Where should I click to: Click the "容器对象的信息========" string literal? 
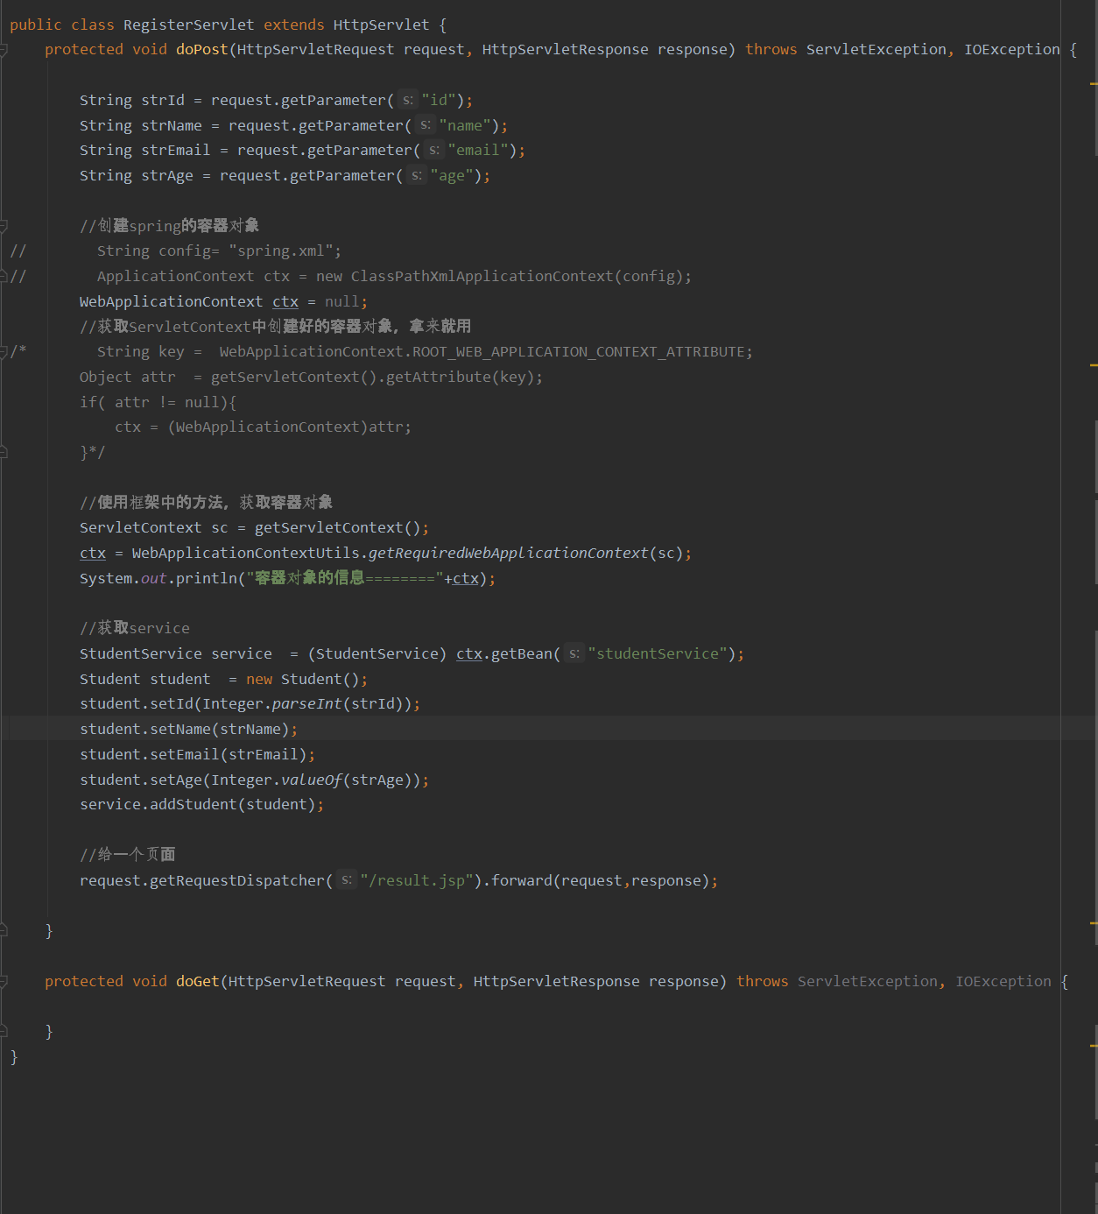coord(345,579)
